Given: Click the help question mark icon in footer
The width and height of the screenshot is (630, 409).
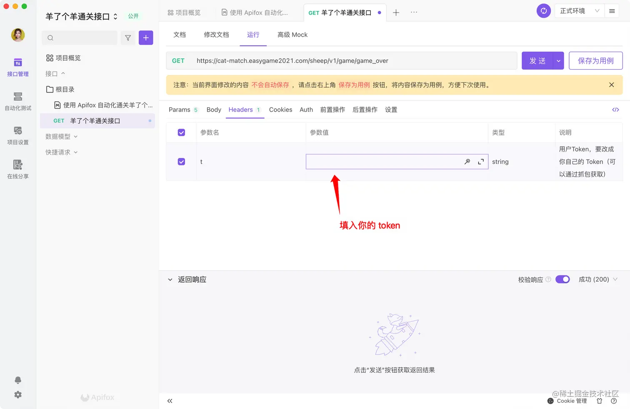Looking at the screenshot, I should pos(614,401).
